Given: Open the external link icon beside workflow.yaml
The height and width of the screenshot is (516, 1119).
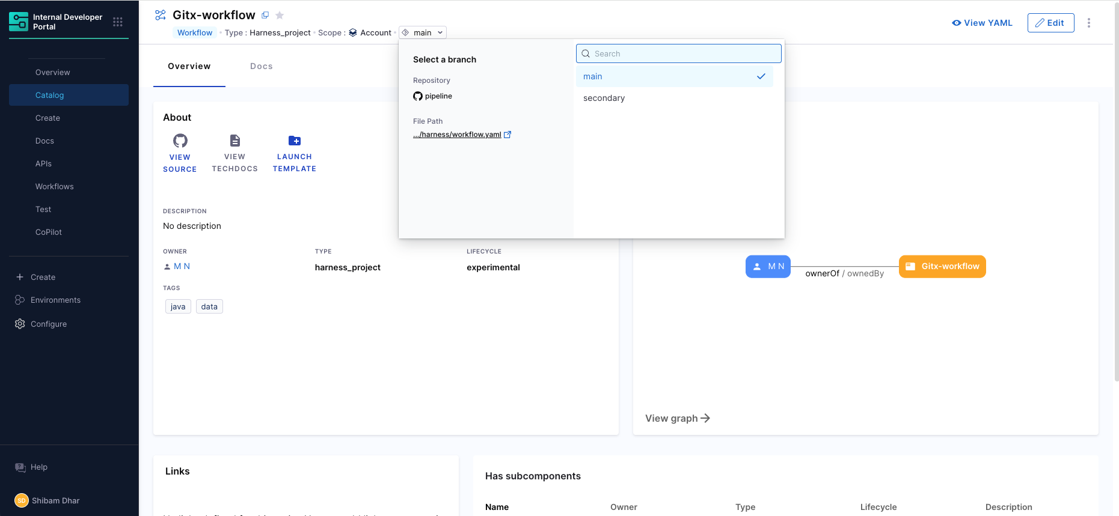Looking at the screenshot, I should [507, 135].
